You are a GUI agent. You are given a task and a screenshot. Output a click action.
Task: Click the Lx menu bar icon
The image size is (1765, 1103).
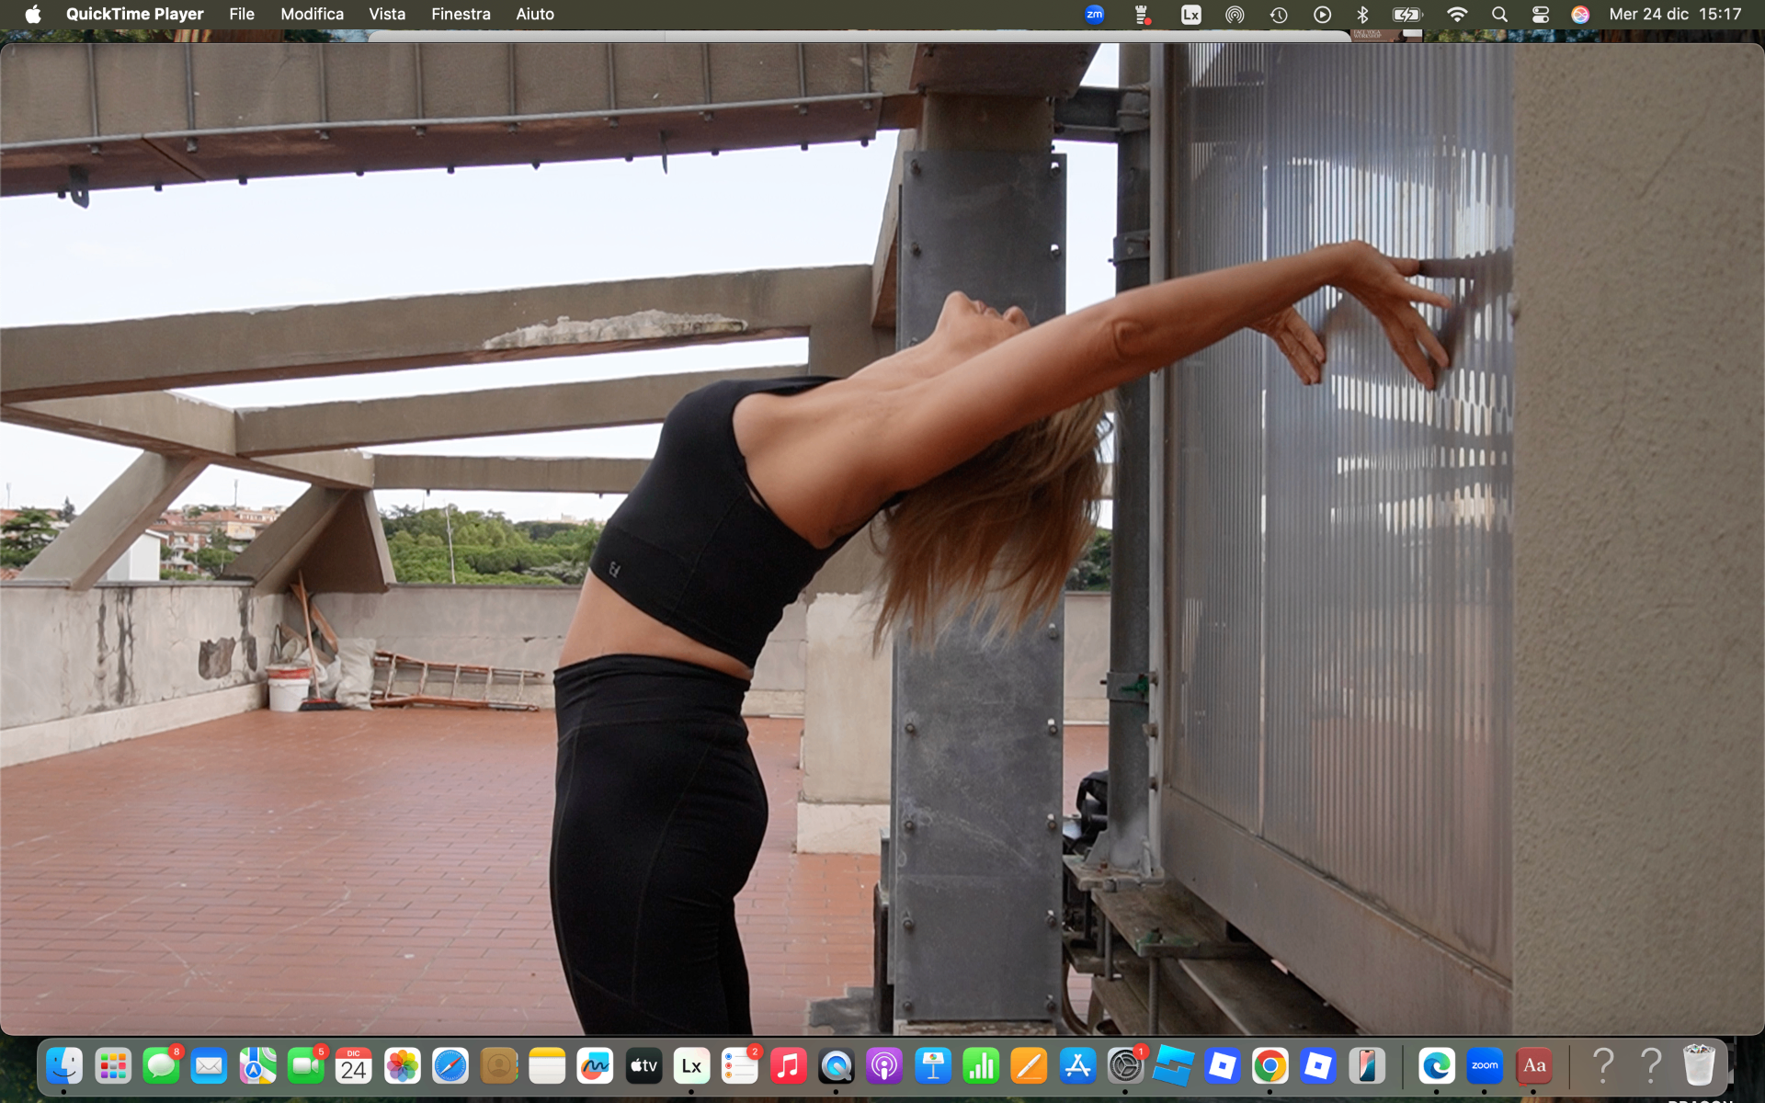[1190, 14]
